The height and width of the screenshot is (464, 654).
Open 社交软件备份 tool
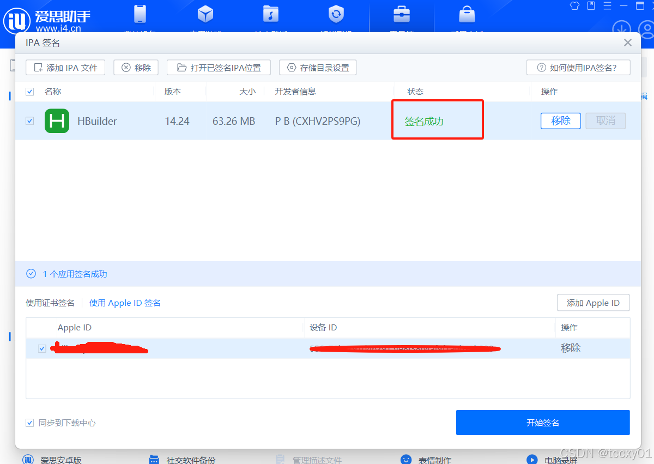(183, 460)
